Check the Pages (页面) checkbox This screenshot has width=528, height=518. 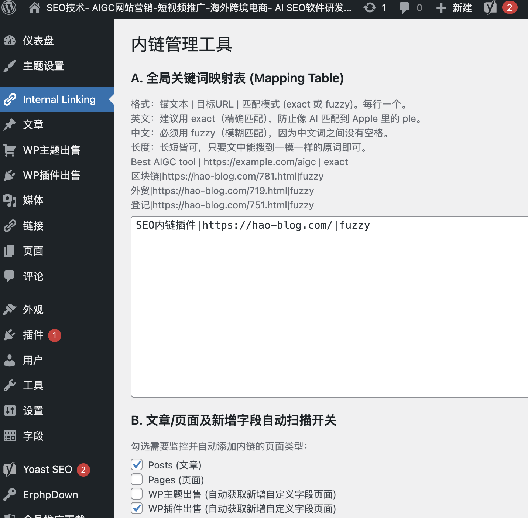coord(137,479)
